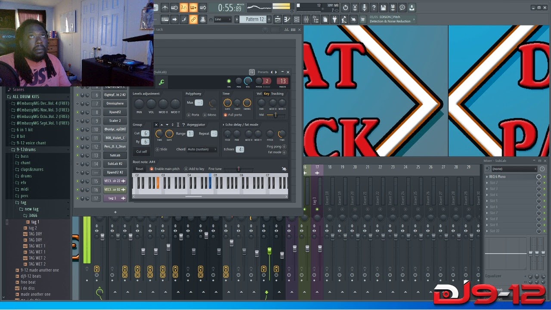Open the shopping cart icon
Screen dimensions: 551x310
[363, 19]
